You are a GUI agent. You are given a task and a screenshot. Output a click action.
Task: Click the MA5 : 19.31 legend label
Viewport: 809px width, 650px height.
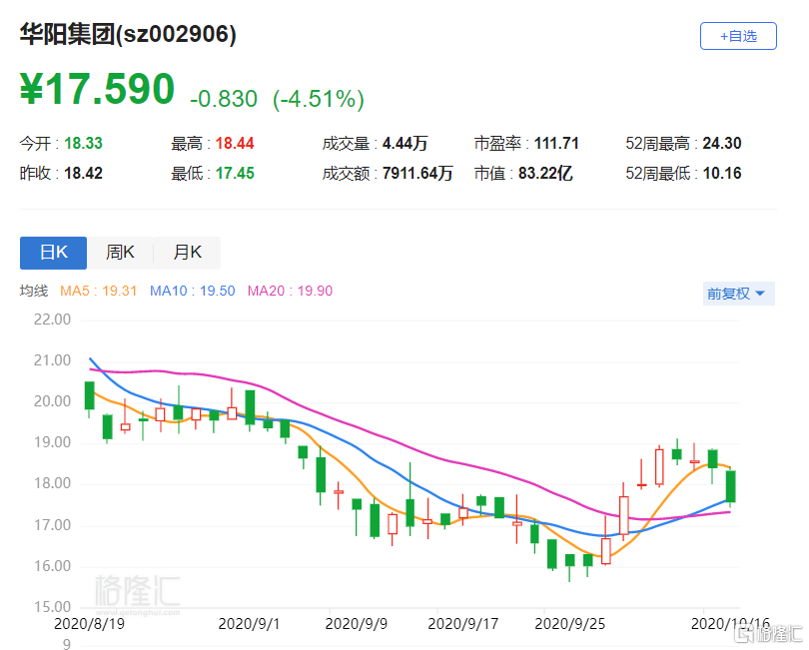99,291
